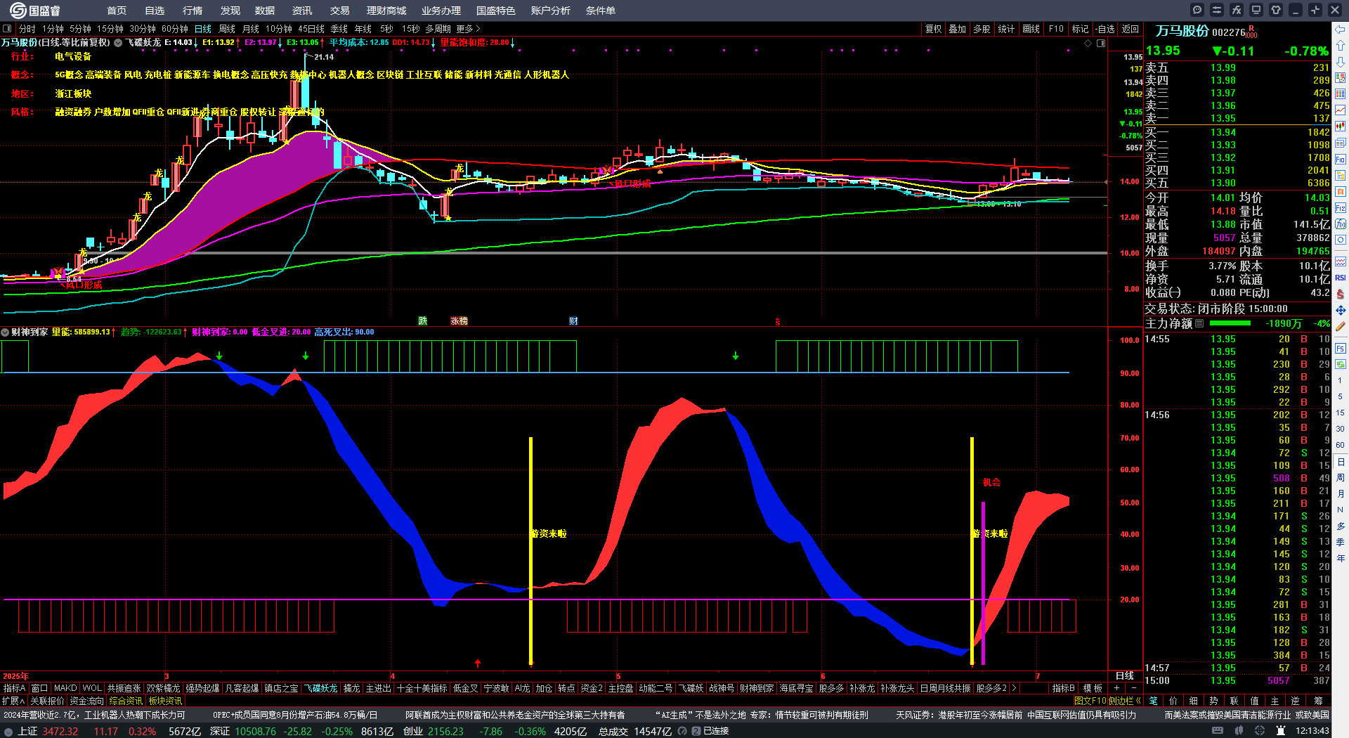Click the crosshair target icon in status bar

pyautogui.click(x=1260, y=731)
